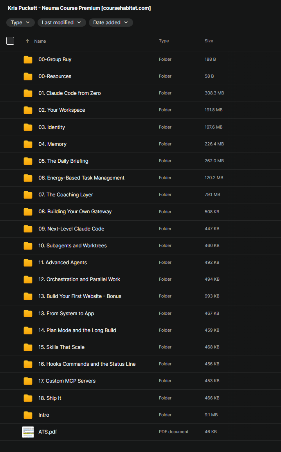
Task: Open the ATS.pdf thumbnail preview
Action: 28,432
